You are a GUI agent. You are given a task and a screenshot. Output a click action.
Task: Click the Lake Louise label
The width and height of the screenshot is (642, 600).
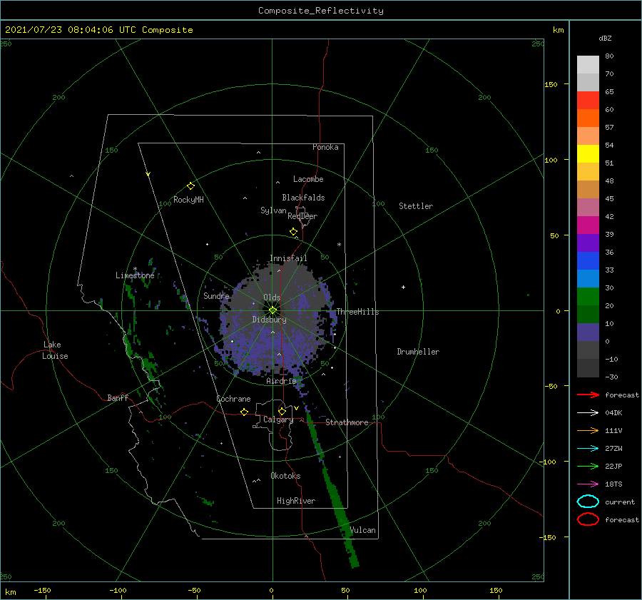tap(55, 350)
